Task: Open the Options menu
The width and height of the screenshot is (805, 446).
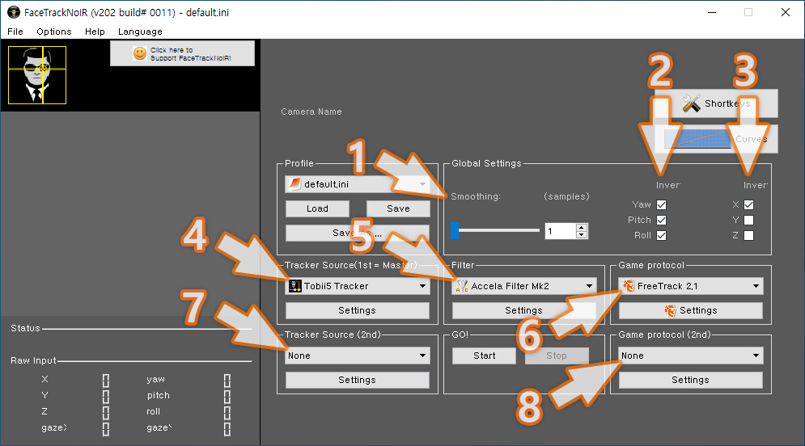Action: 54,32
